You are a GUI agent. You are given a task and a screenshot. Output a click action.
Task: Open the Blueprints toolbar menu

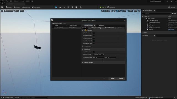point(26,7)
